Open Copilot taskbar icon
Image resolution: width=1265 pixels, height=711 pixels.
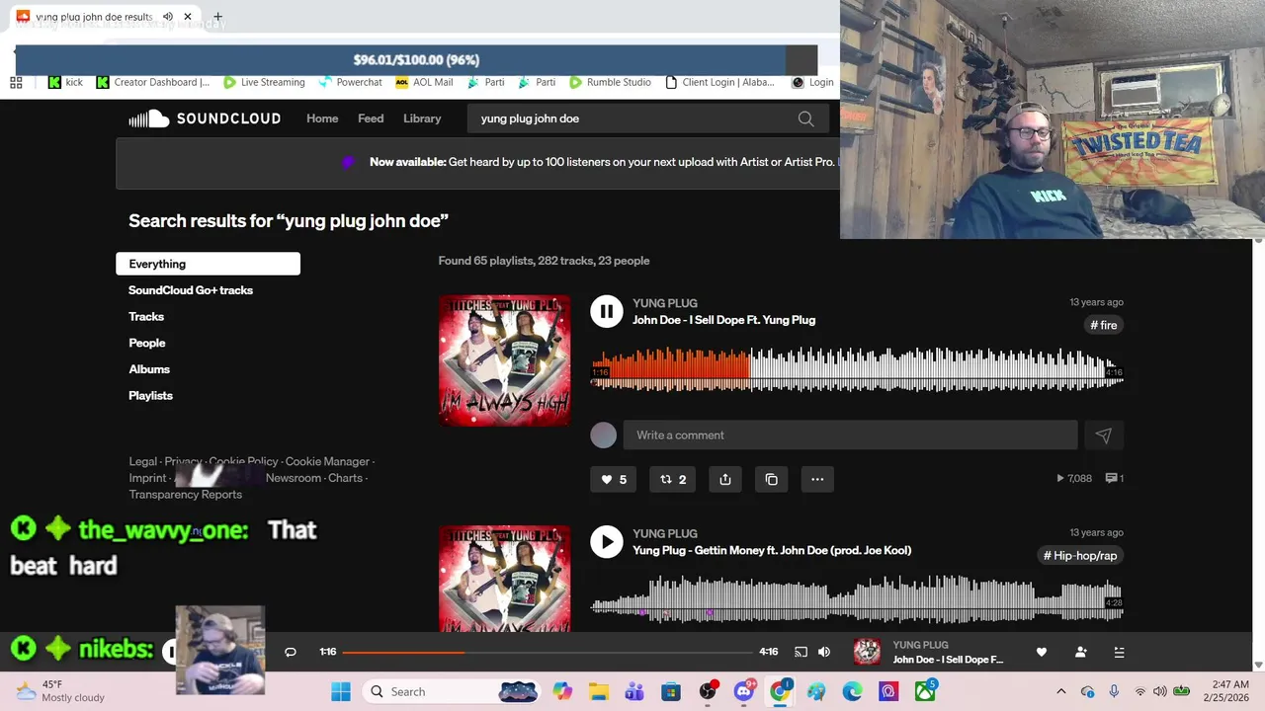tap(562, 691)
